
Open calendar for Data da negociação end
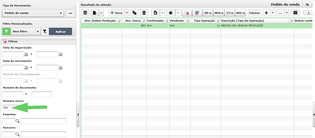pos(60,54)
